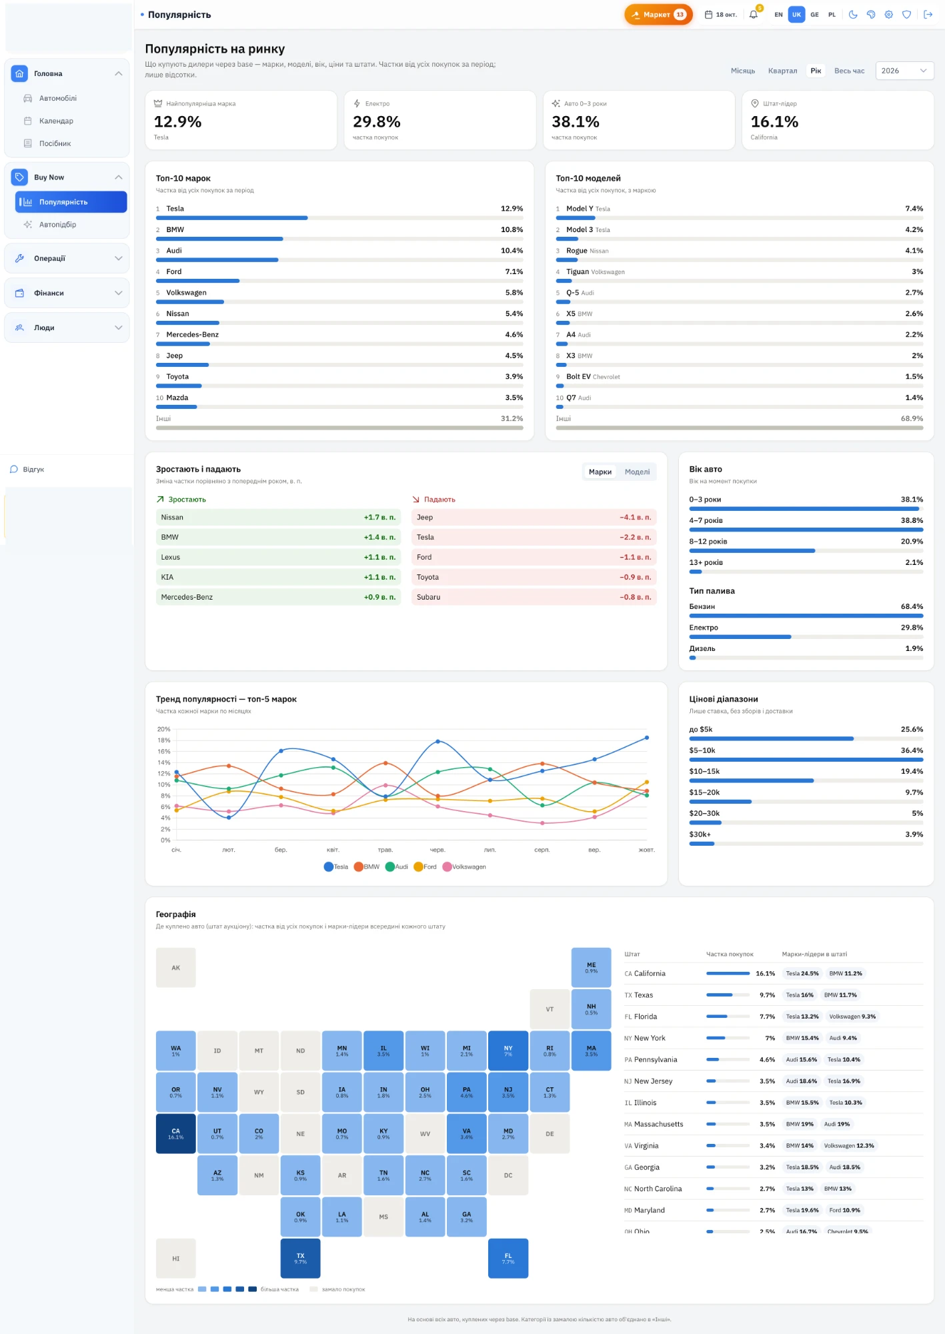Select the UK language option

[x=796, y=15]
